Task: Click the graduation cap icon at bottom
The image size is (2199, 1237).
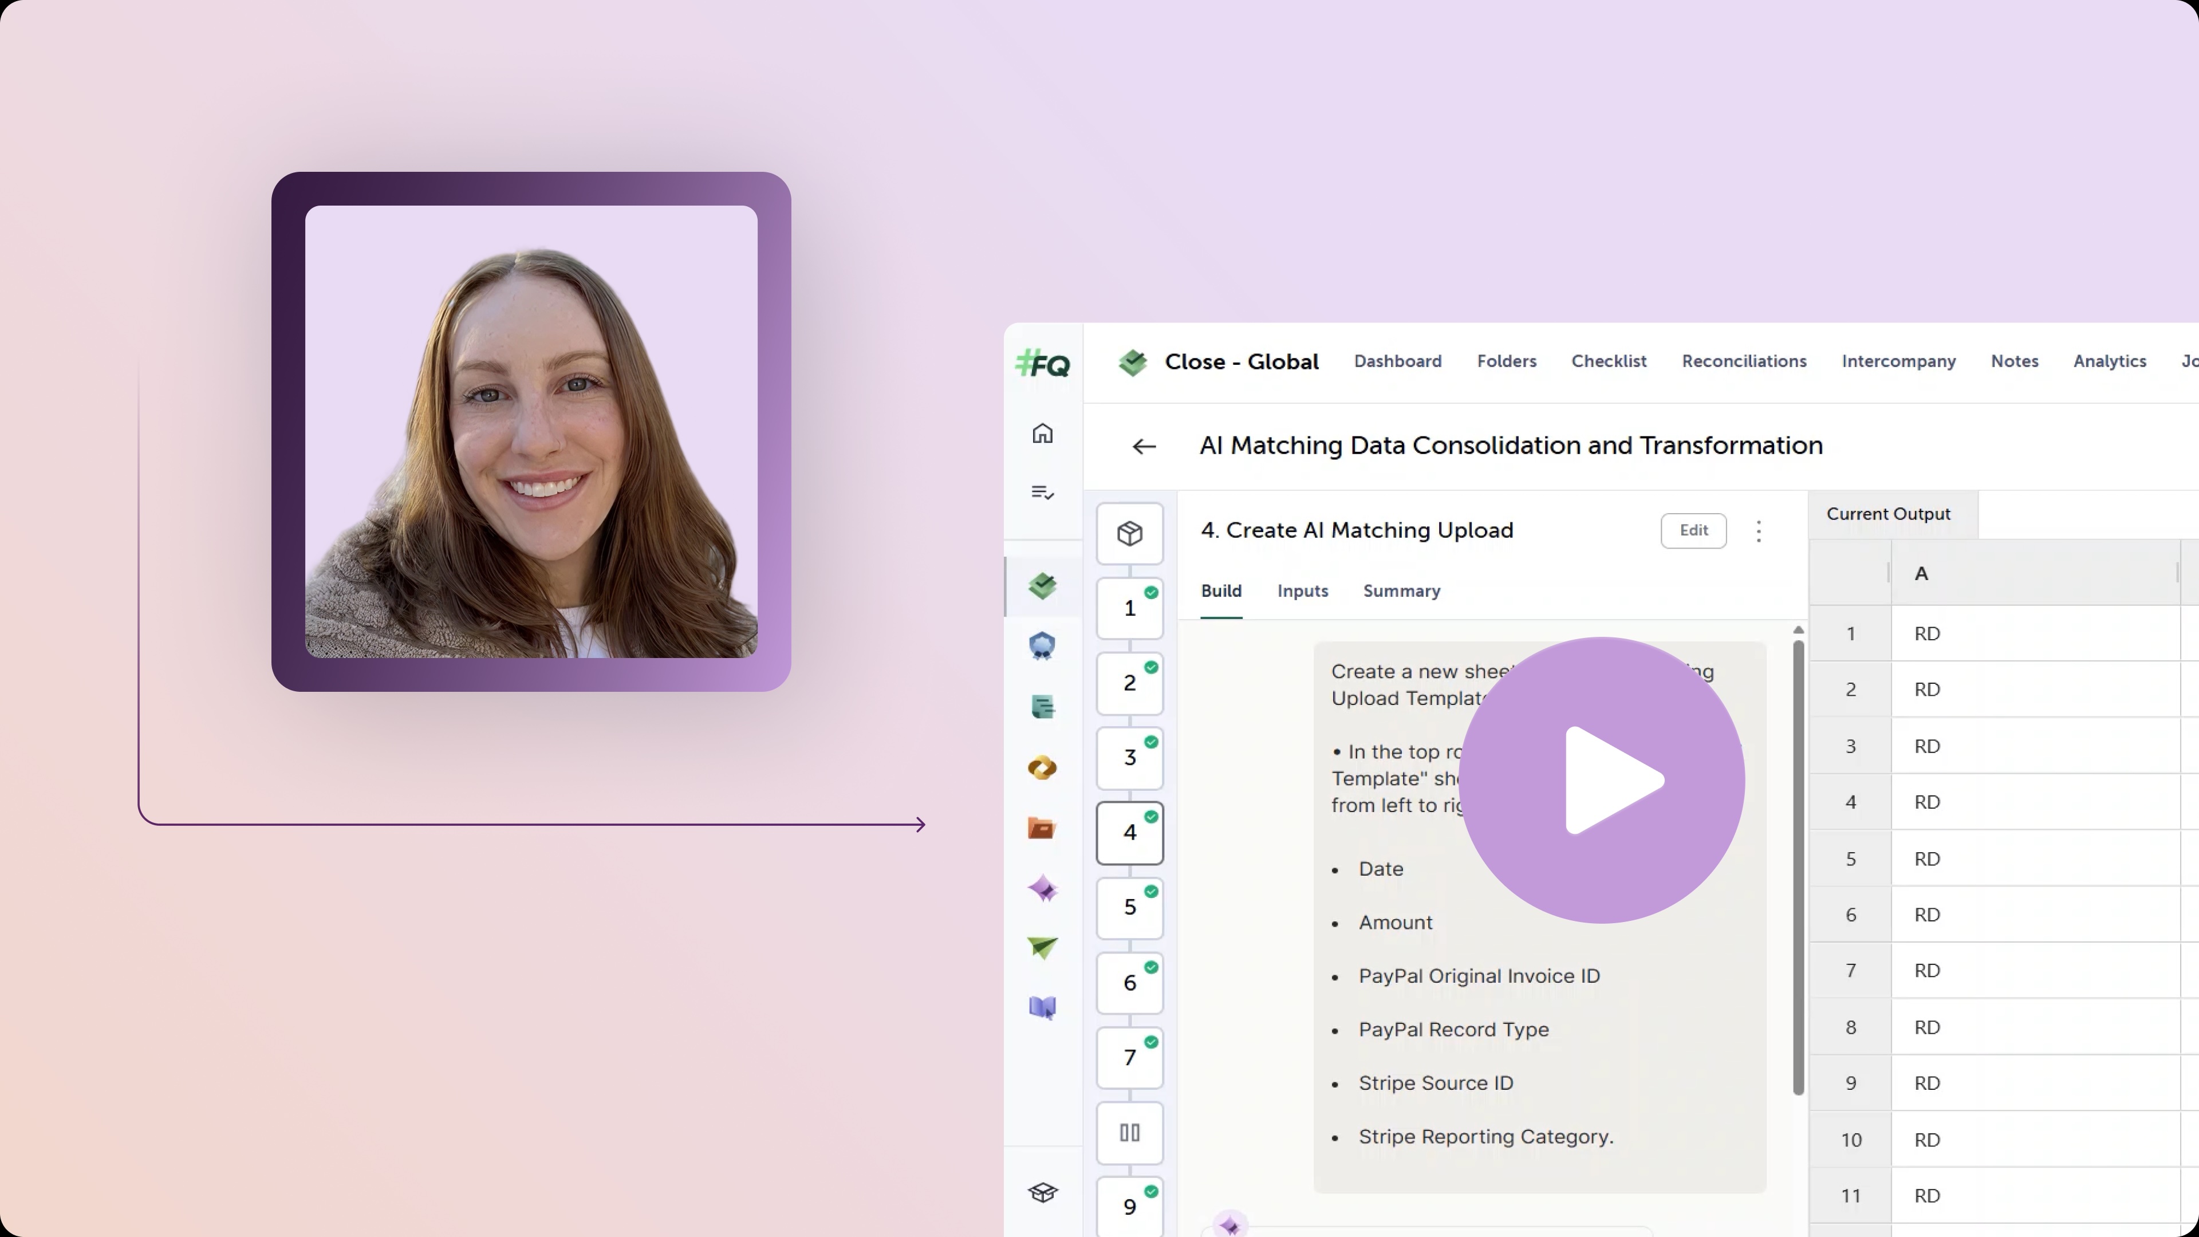Action: pos(1042,1192)
